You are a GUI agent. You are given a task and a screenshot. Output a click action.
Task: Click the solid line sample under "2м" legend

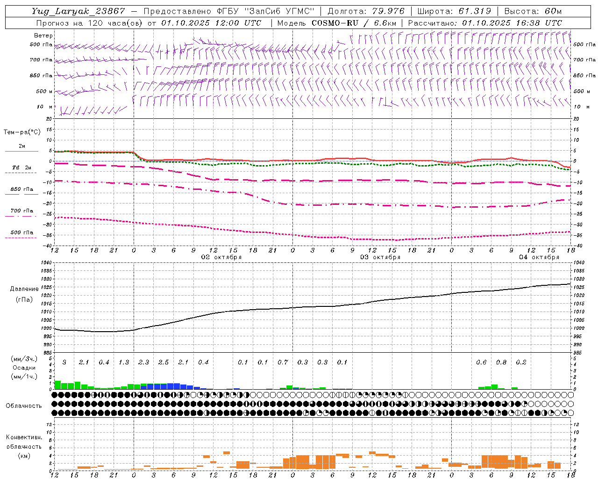[21, 152]
